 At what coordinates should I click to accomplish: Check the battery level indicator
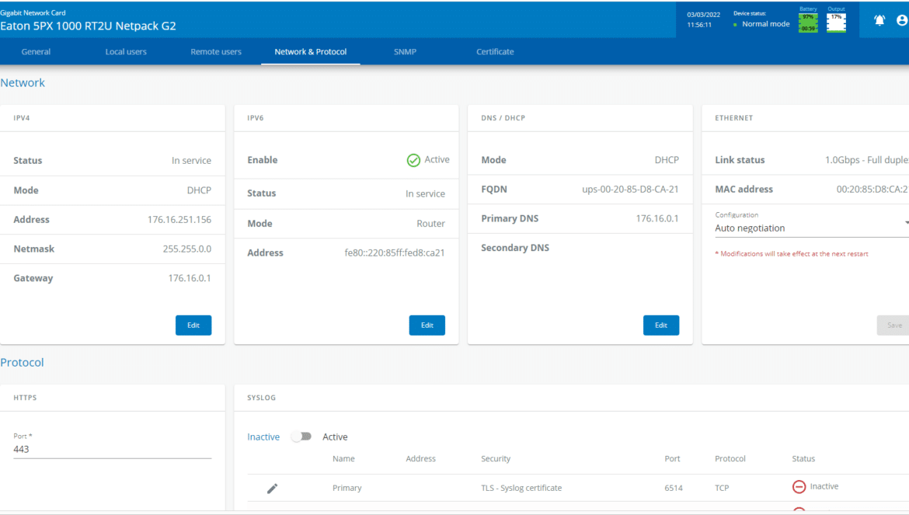(x=808, y=23)
